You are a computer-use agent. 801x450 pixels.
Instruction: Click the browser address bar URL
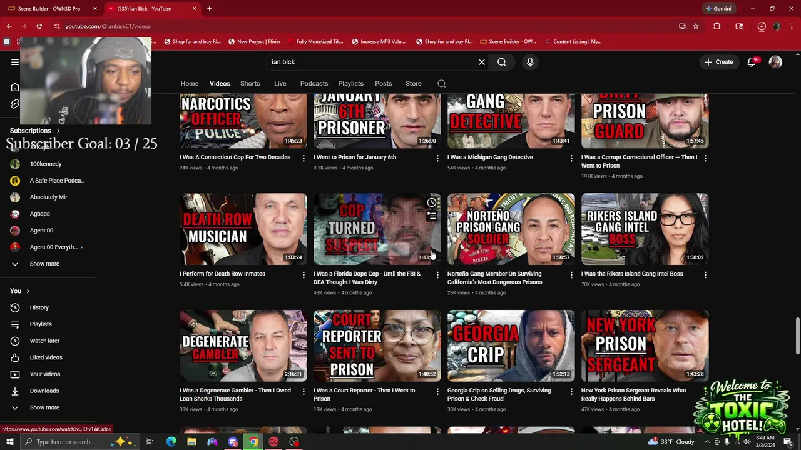coord(108,26)
